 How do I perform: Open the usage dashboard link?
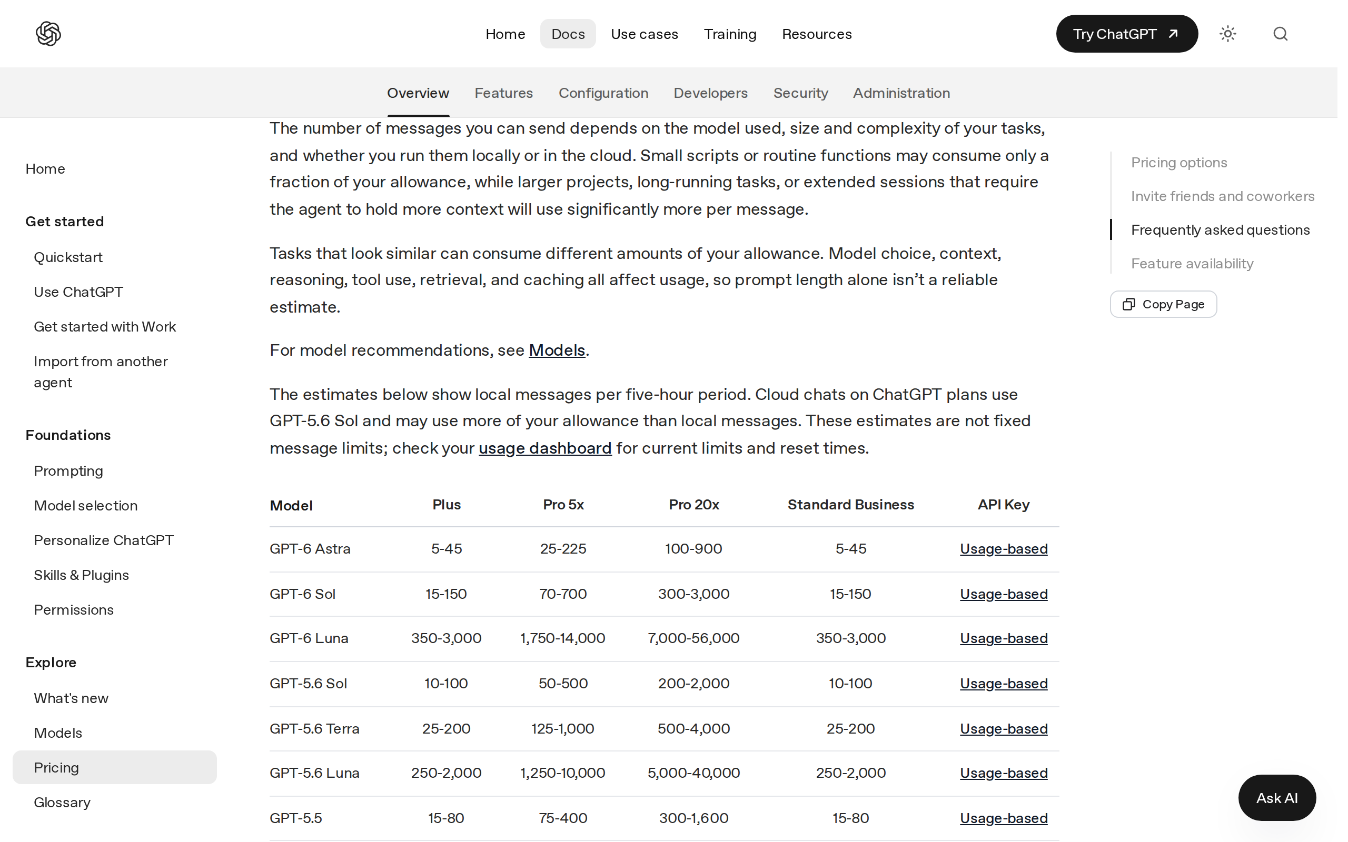point(545,448)
